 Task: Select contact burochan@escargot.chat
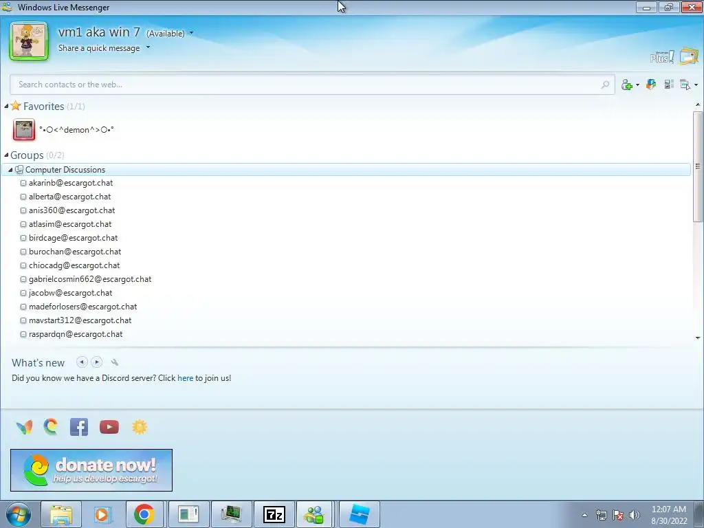click(x=75, y=252)
